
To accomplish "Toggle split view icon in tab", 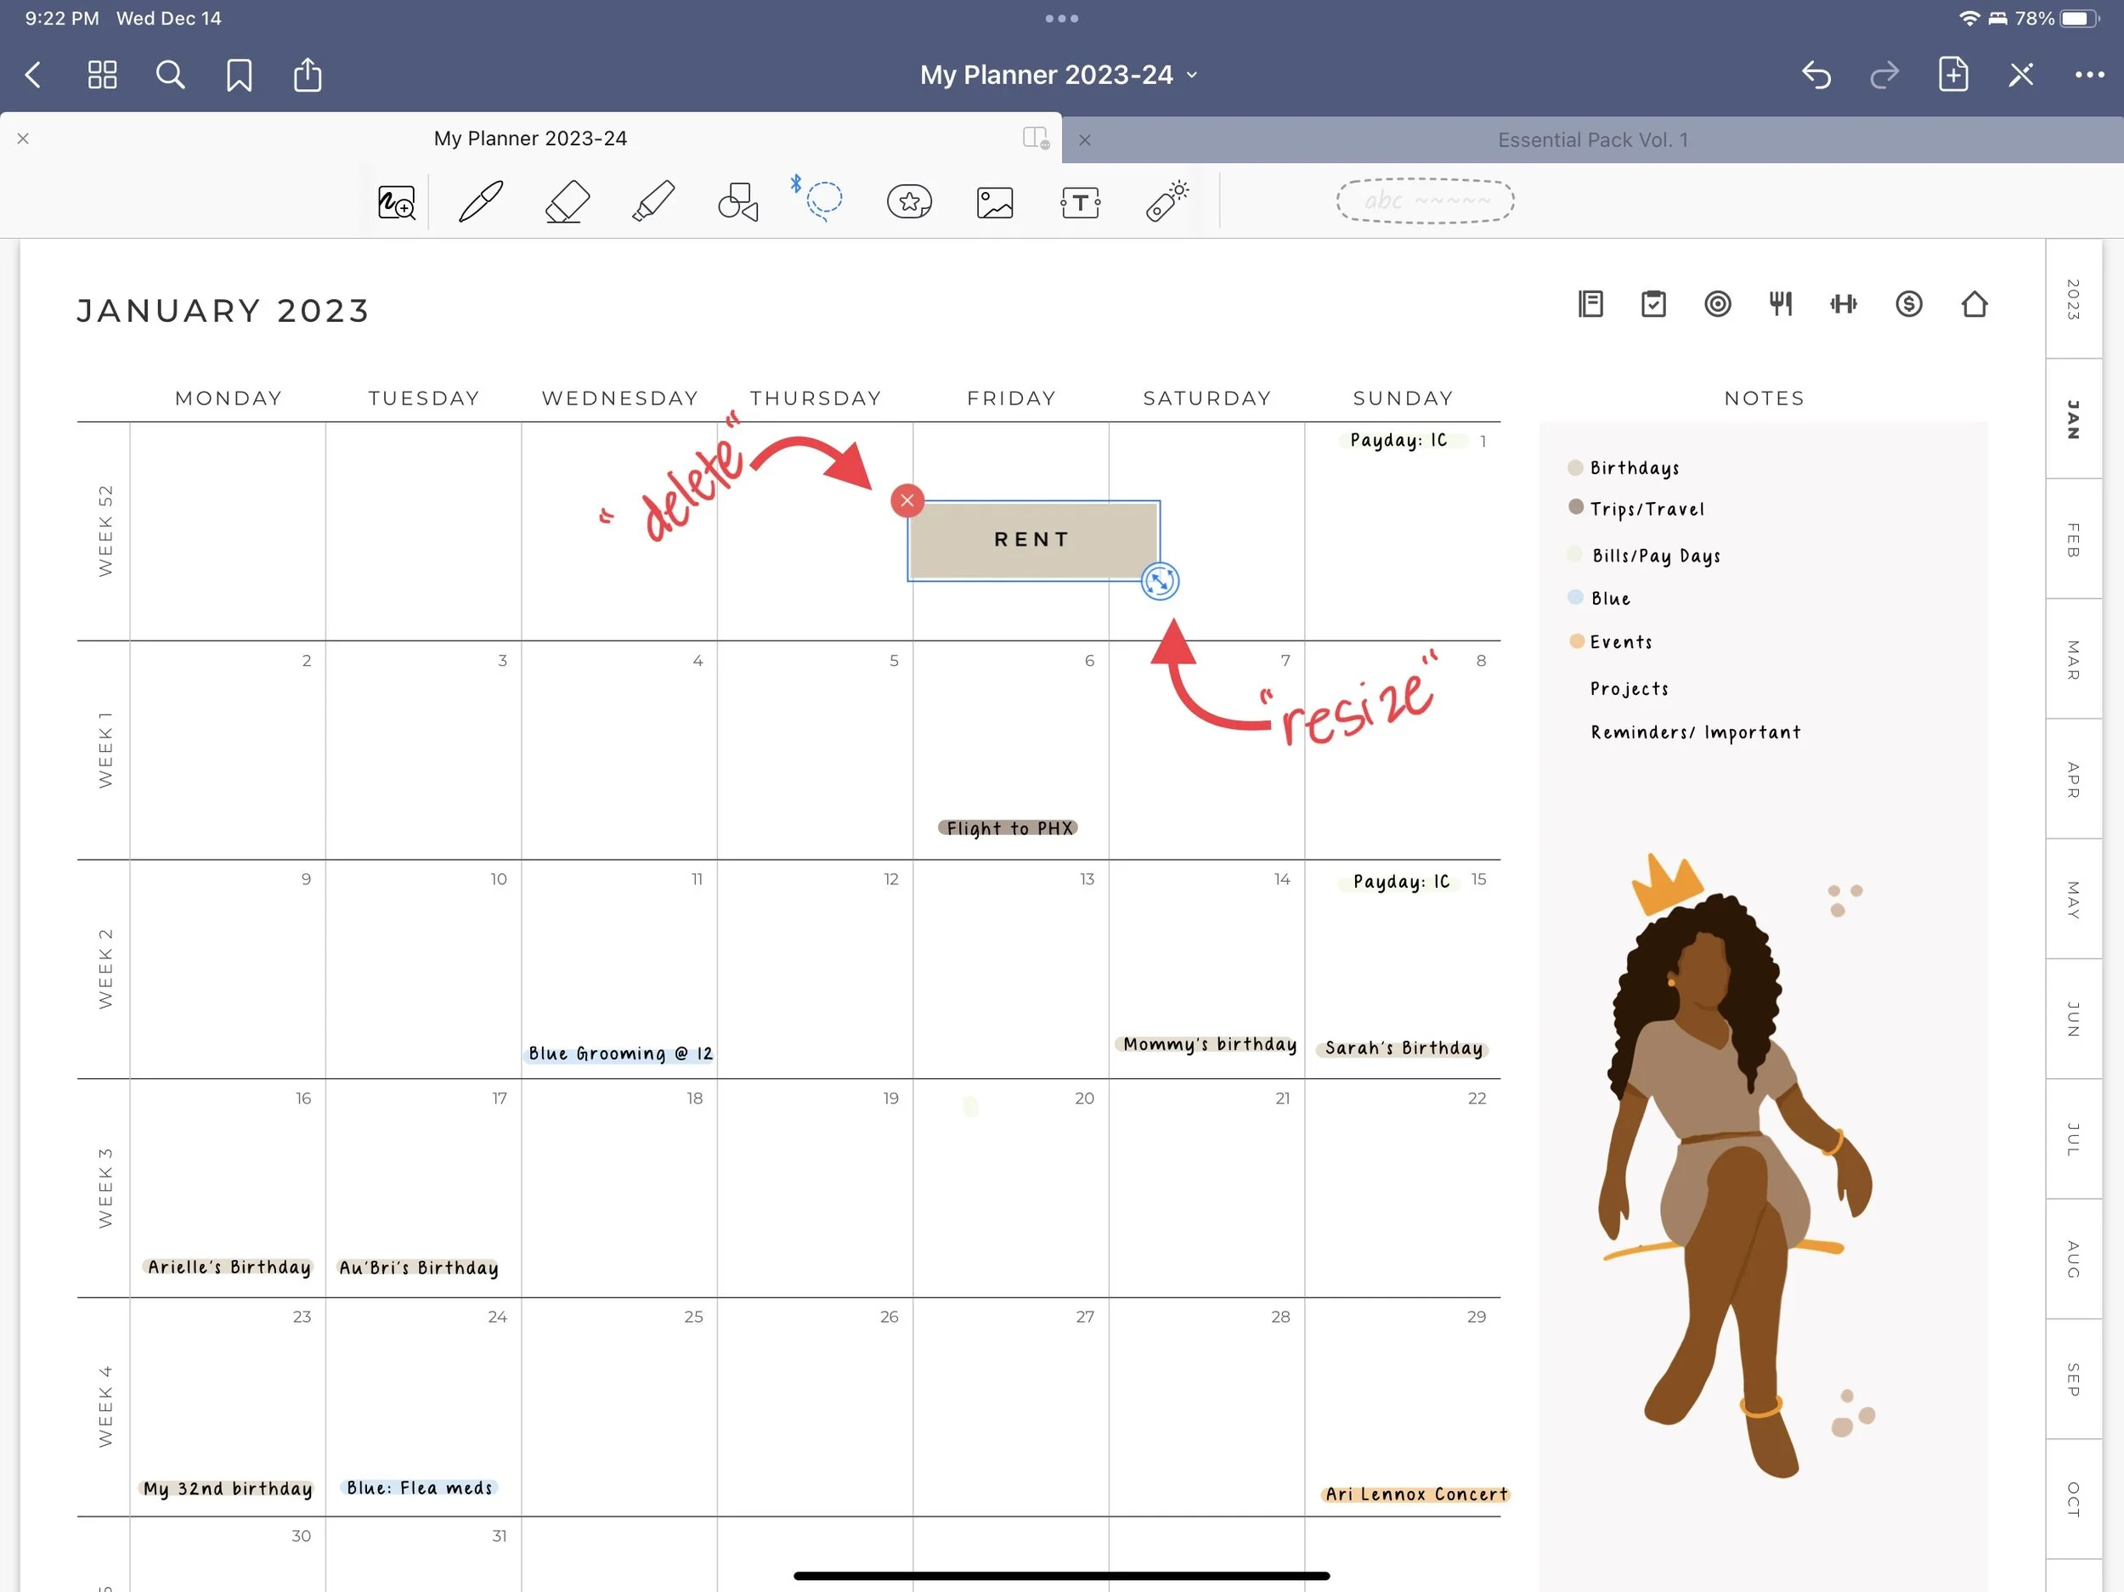I will click(x=1035, y=138).
